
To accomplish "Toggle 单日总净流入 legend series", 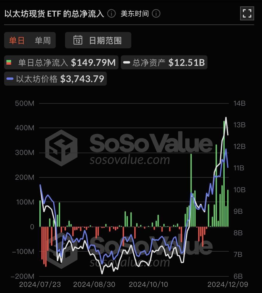I will tap(61, 62).
